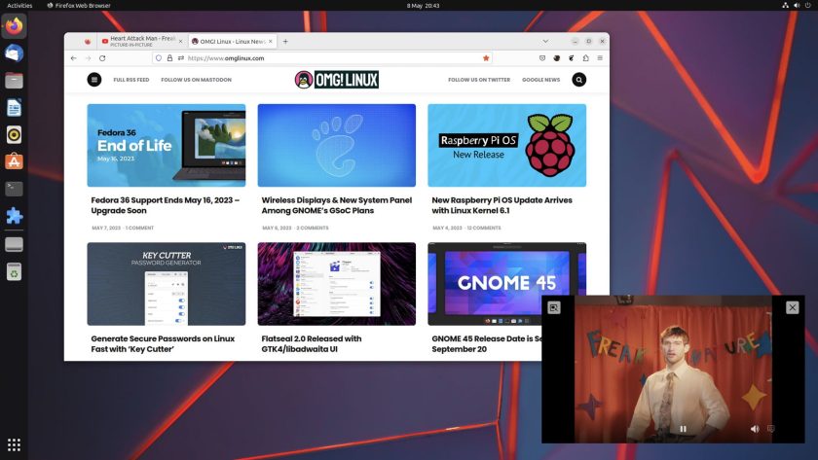Close the OMG! Linux tab
Viewport: 818px width, 460px height.
pyautogui.click(x=271, y=41)
